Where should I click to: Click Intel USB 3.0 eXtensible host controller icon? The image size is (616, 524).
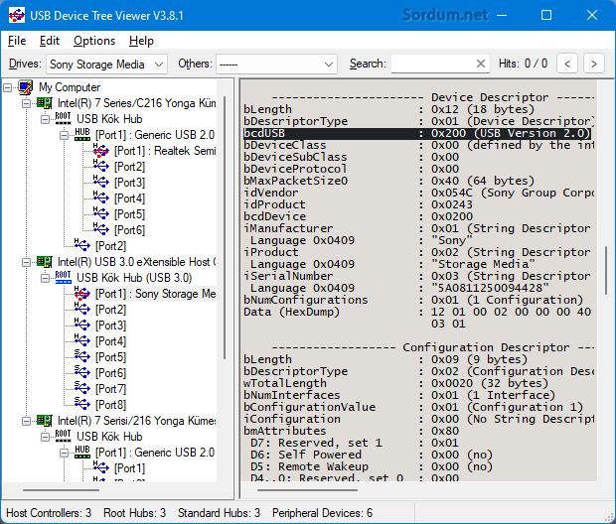pos(45,261)
